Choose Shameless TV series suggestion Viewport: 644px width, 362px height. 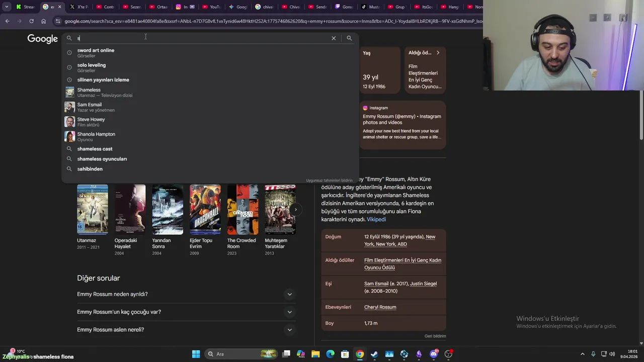(x=210, y=92)
